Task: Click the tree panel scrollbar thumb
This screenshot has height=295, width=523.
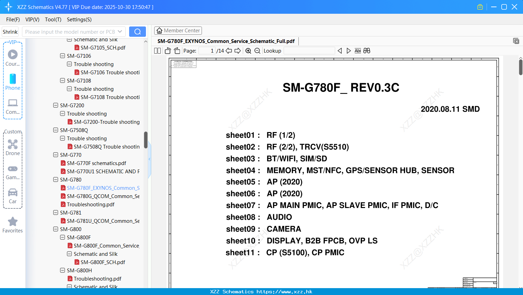Action: [146, 140]
